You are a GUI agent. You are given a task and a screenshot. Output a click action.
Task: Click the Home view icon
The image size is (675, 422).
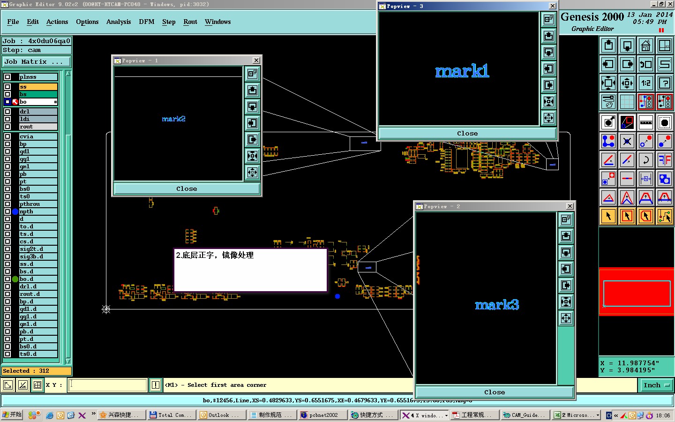(x=646, y=45)
